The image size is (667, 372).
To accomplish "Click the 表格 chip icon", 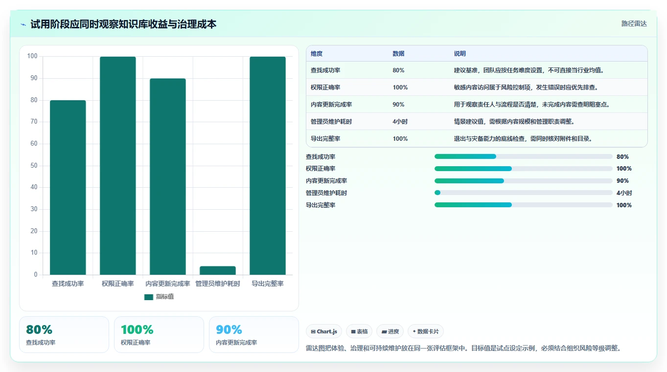I will (353, 331).
